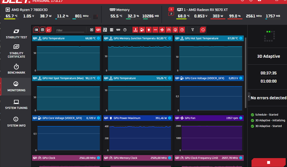Click the GPU load 99.0 % bar
287x167 pixels.
pos(235,19)
